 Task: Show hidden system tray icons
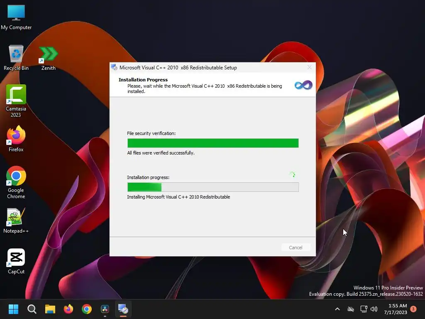pos(337,309)
